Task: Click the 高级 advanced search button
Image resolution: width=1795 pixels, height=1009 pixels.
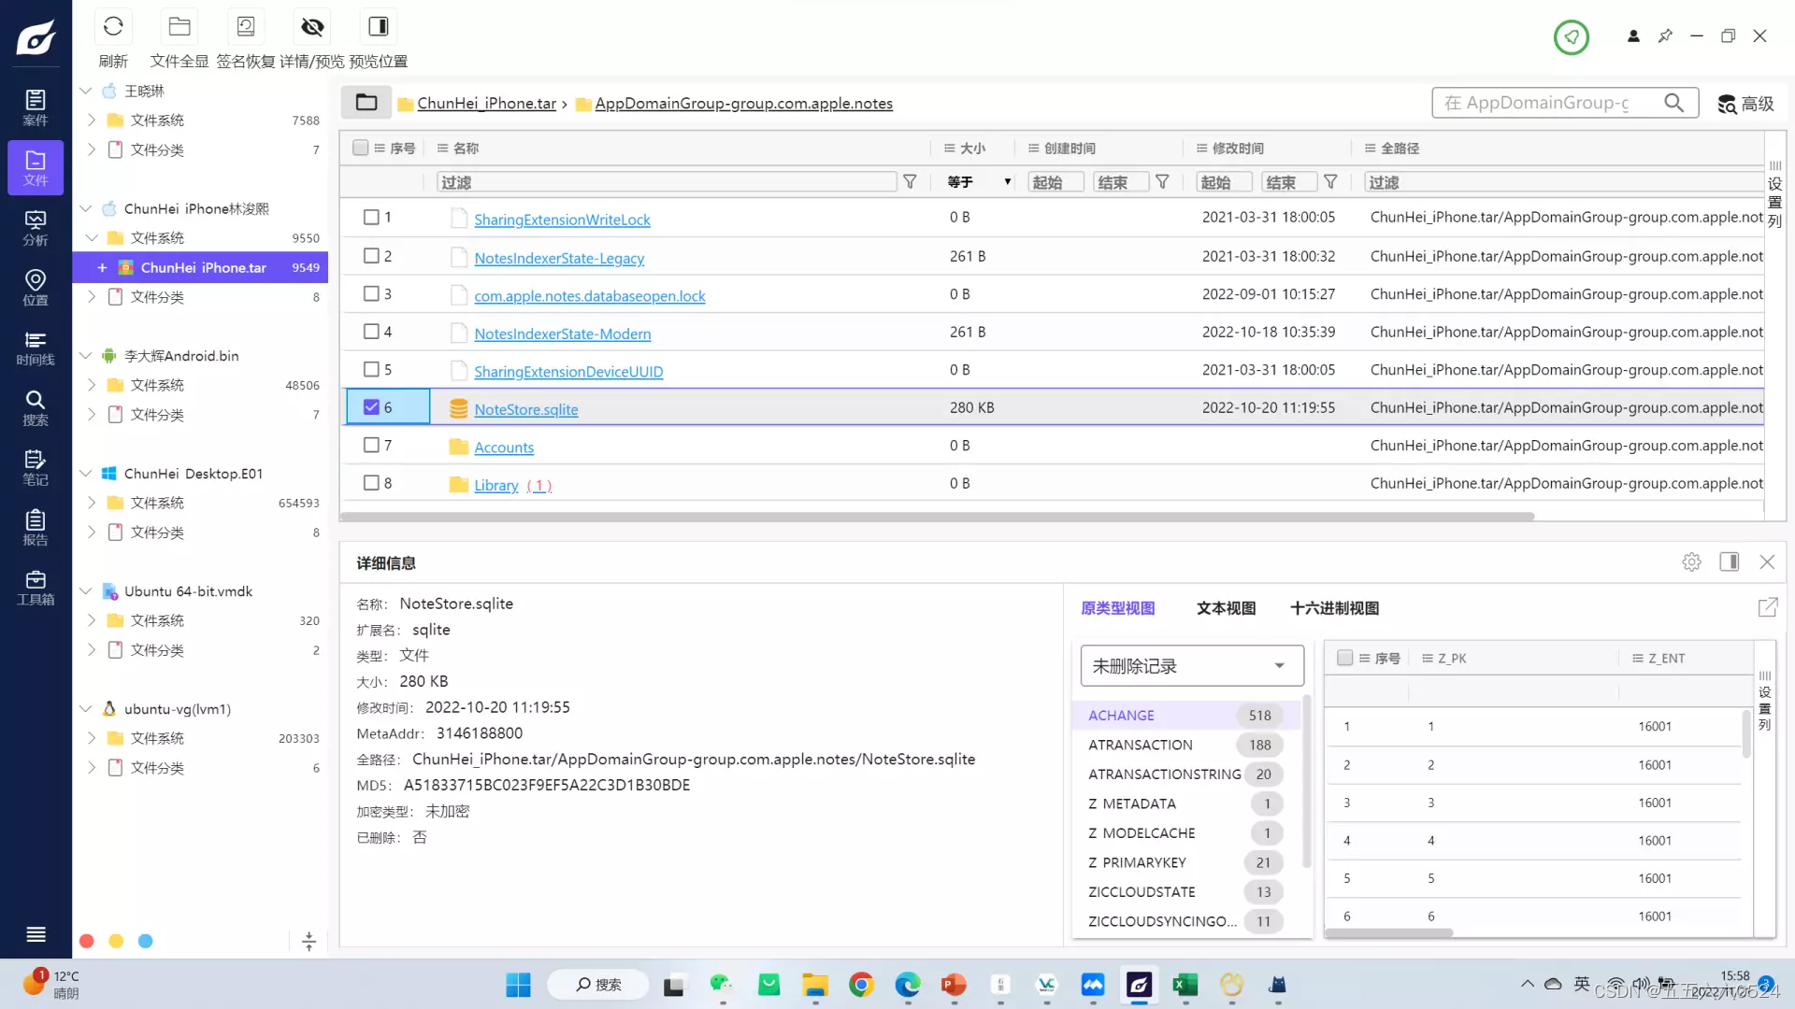Action: [1745, 104]
